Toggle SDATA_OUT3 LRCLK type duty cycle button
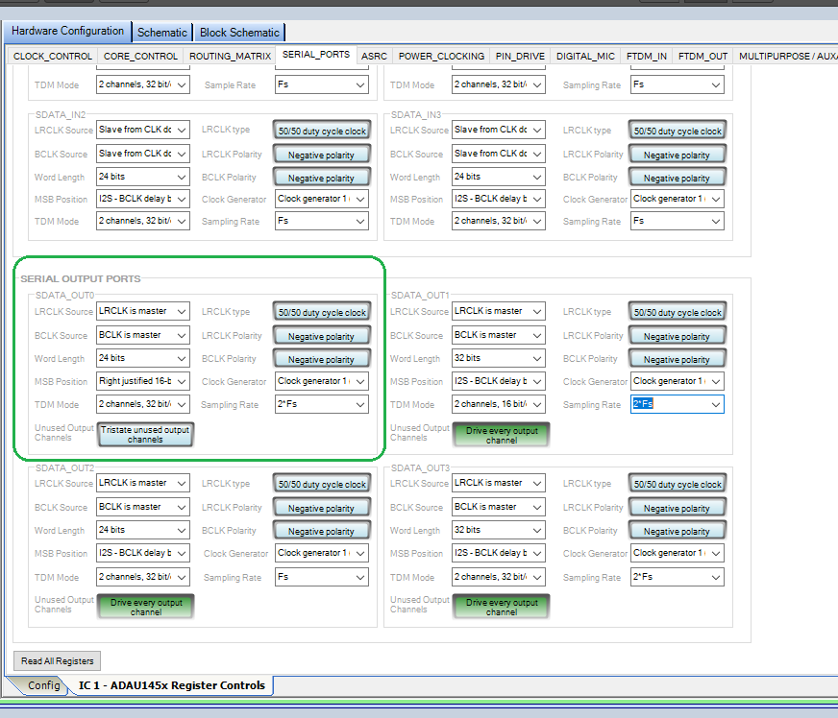This screenshot has width=838, height=718. pos(678,484)
